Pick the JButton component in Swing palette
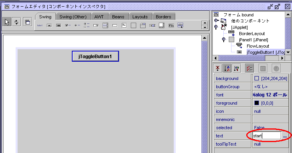The width and height of the screenshot is (292, 153). (x=49, y=25)
